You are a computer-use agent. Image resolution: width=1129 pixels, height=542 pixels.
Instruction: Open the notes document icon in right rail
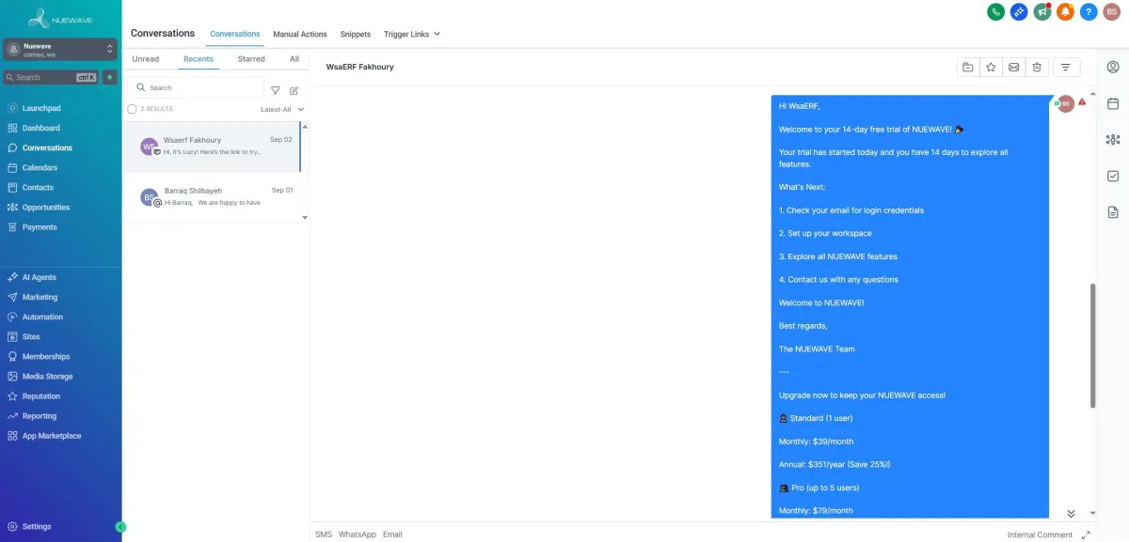point(1113,212)
